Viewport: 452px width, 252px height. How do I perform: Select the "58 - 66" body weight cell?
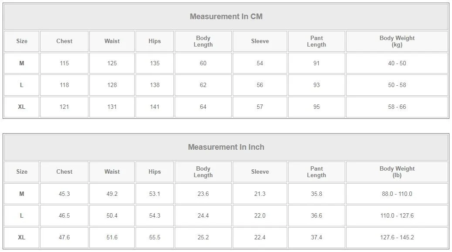(397, 107)
